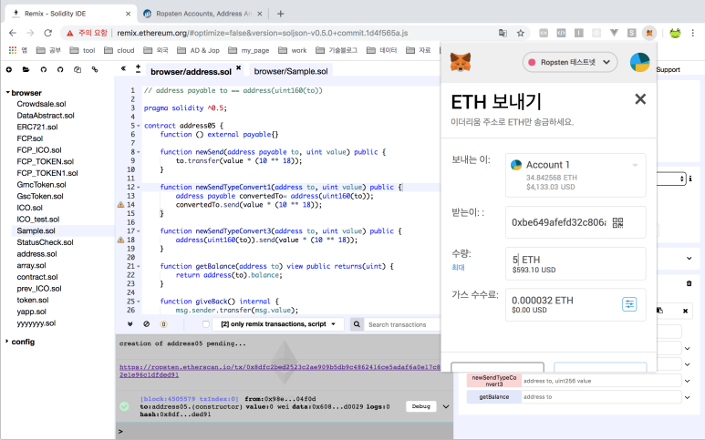Bookmark this page with the star icon

coord(521,33)
